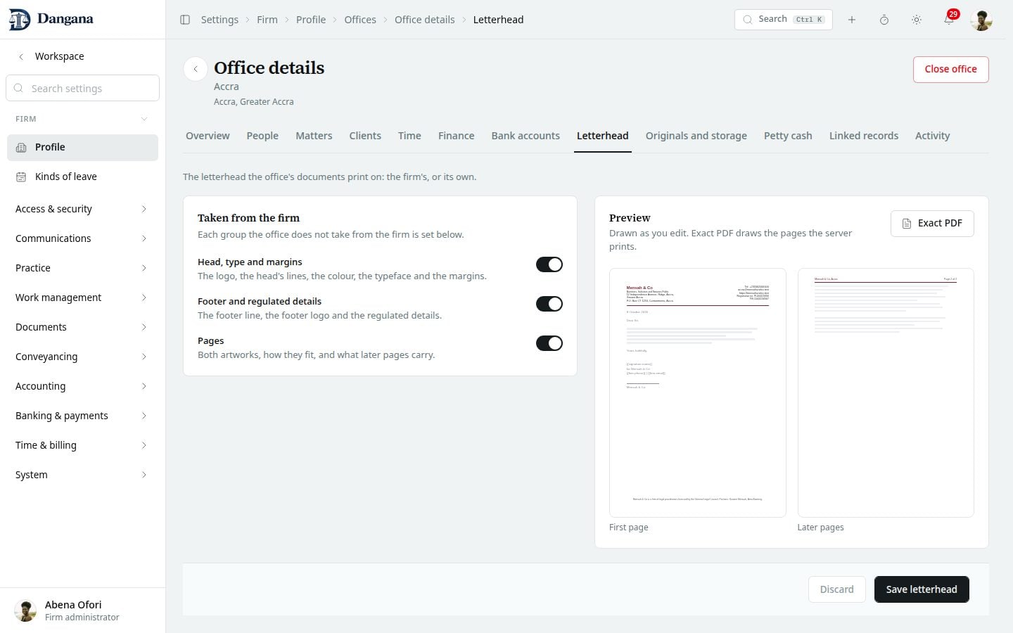Expand the Accounting section
The height and width of the screenshot is (633, 1013).
[x=82, y=386]
